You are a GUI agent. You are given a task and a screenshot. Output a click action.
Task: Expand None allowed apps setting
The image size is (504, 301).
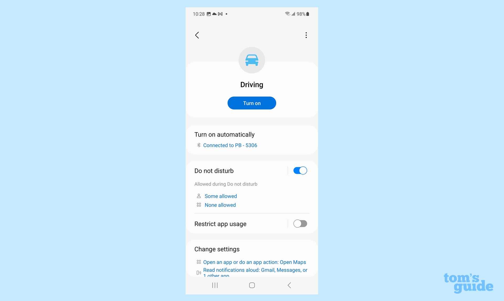(x=219, y=205)
